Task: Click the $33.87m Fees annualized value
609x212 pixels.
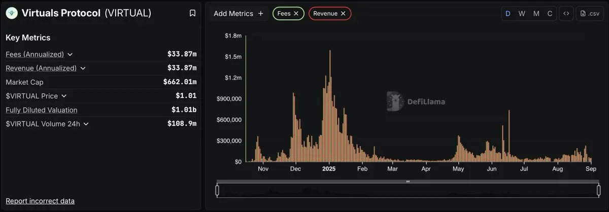Action: coord(182,54)
